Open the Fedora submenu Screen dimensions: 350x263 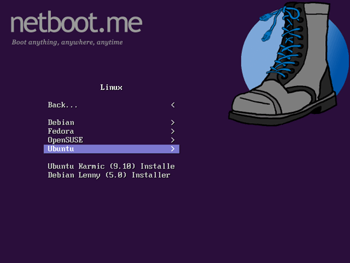tap(111, 131)
